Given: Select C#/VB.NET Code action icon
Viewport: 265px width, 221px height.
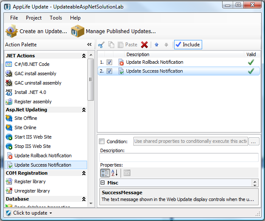Looking at the screenshot, I should tap(9, 64).
